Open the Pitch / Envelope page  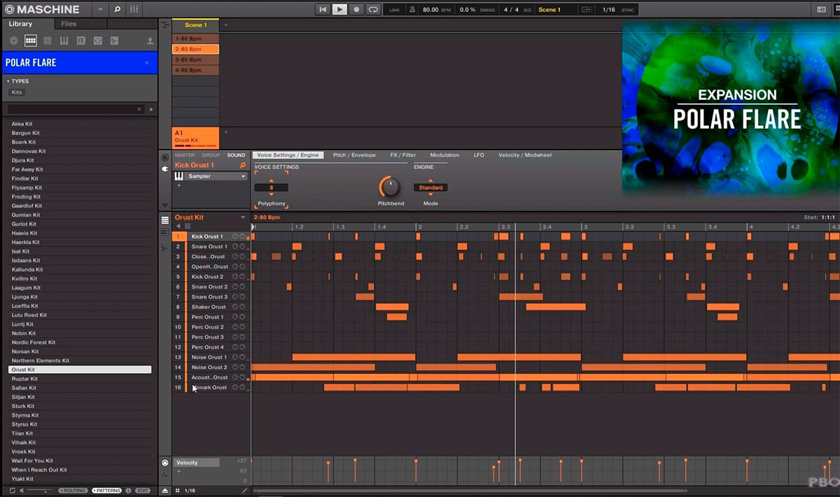354,155
